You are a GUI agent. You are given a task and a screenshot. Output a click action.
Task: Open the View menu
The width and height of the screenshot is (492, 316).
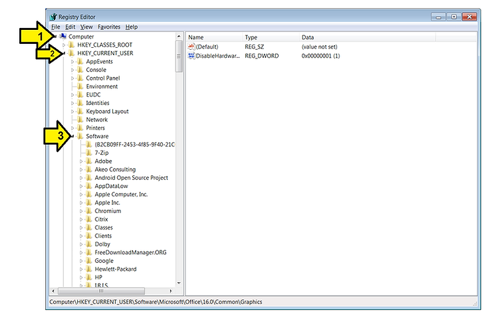86,27
